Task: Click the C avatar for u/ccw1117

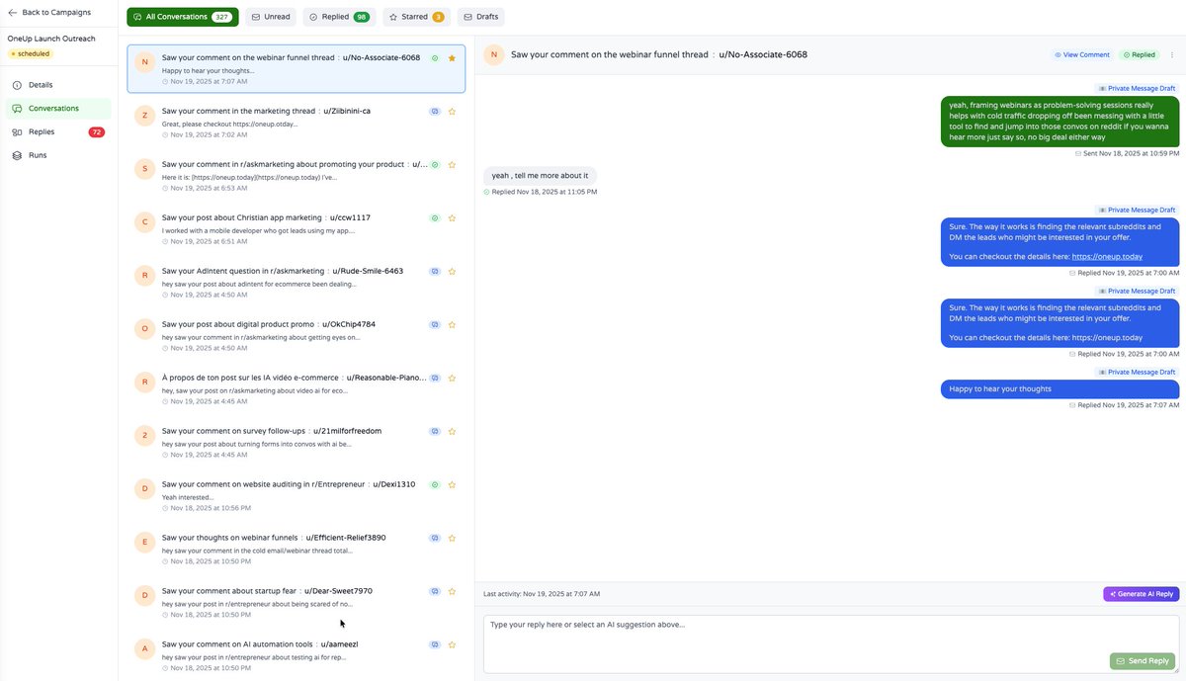Action: (x=145, y=221)
